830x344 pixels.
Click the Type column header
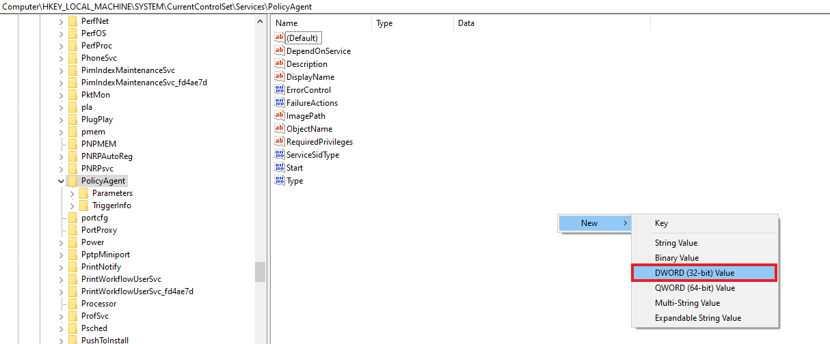point(412,23)
